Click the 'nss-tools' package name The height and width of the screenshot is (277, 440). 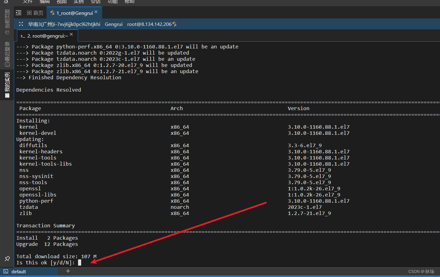[33, 182]
